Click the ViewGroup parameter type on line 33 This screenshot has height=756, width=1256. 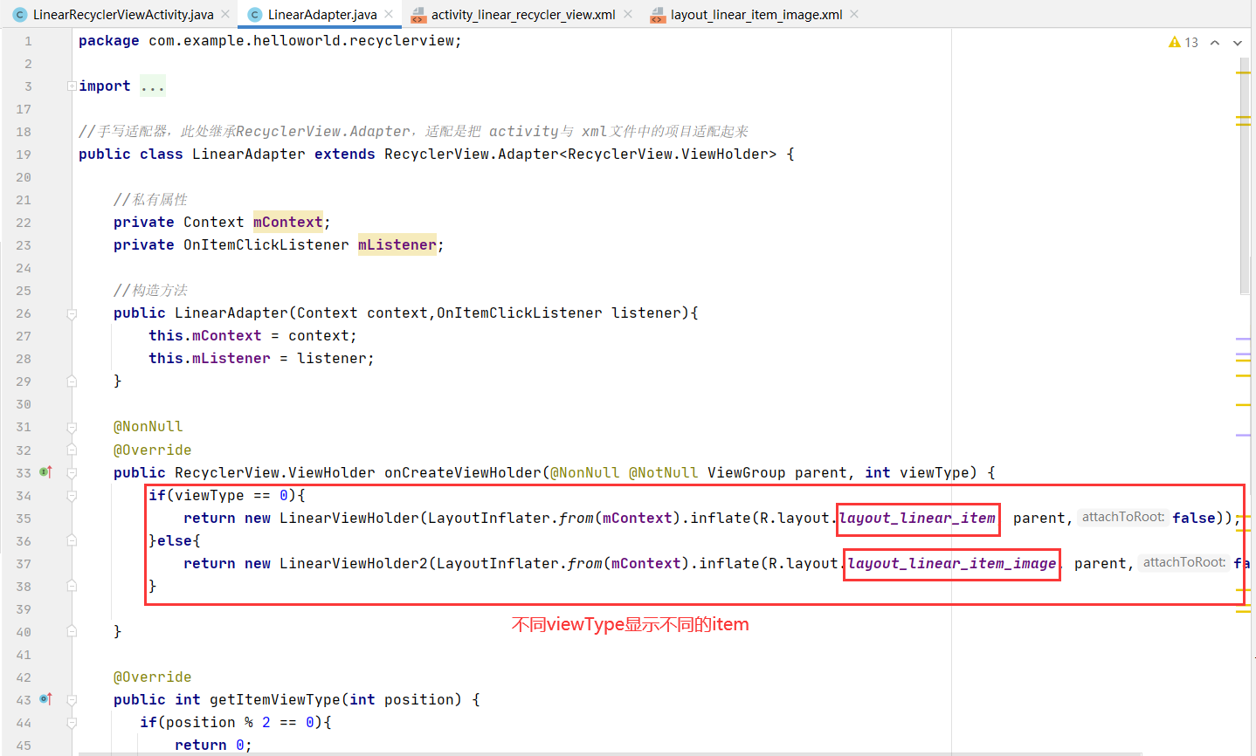747,472
